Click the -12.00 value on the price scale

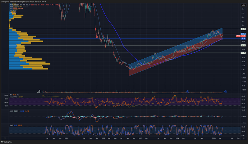click(x=243, y=90)
